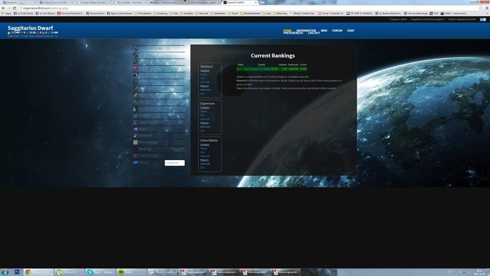Click the Rankings sidebar icon
Image resolution: width=490 pixels, height=276 pixels.
[x=135, y=149]
